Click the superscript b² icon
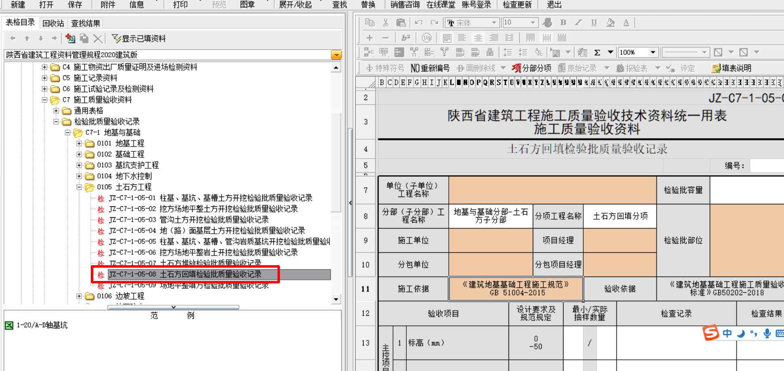Screen dimensions: 784x371 pyautogui.click(x=406, y=38)
